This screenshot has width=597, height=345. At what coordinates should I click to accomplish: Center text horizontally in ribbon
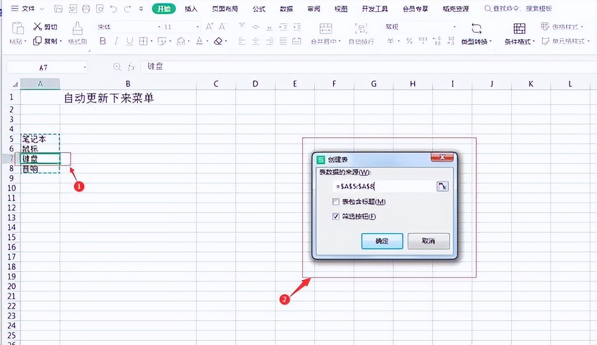pos(256,41)
